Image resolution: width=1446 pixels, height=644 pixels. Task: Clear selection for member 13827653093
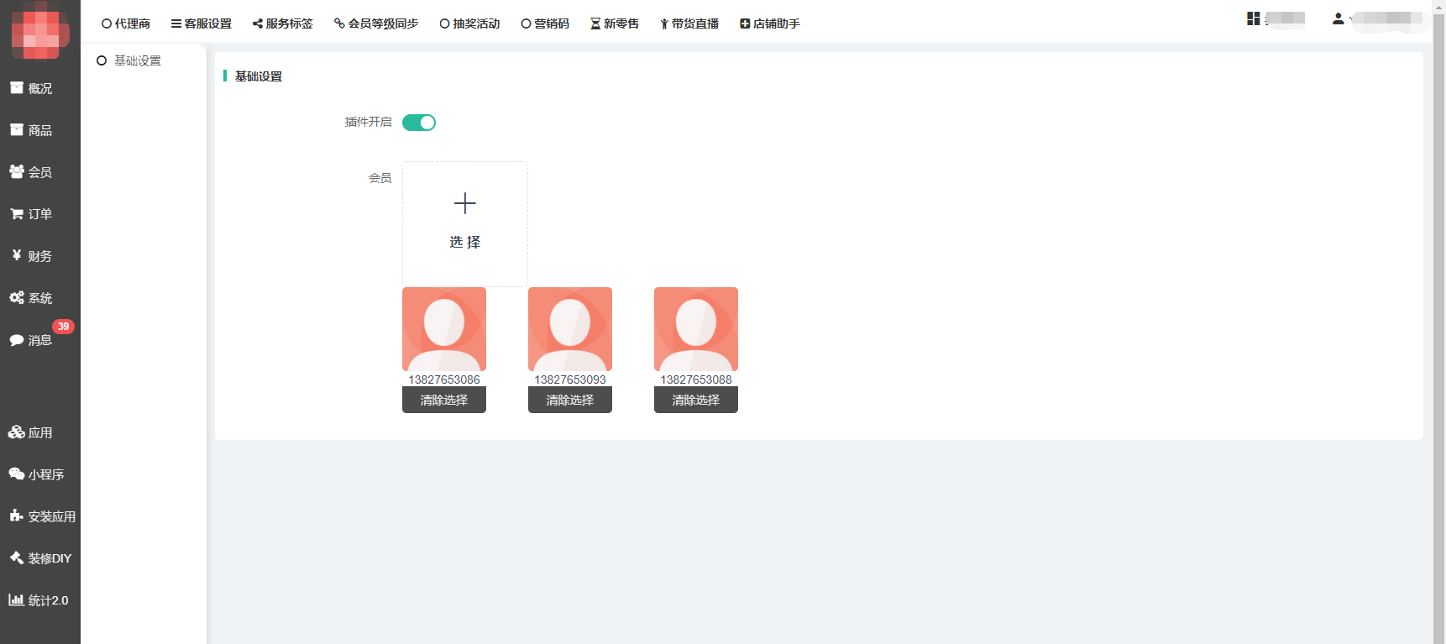[569, 401]
